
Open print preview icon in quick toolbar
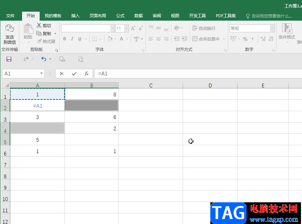81,59
